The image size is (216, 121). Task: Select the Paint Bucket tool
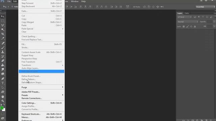point(3,65)
